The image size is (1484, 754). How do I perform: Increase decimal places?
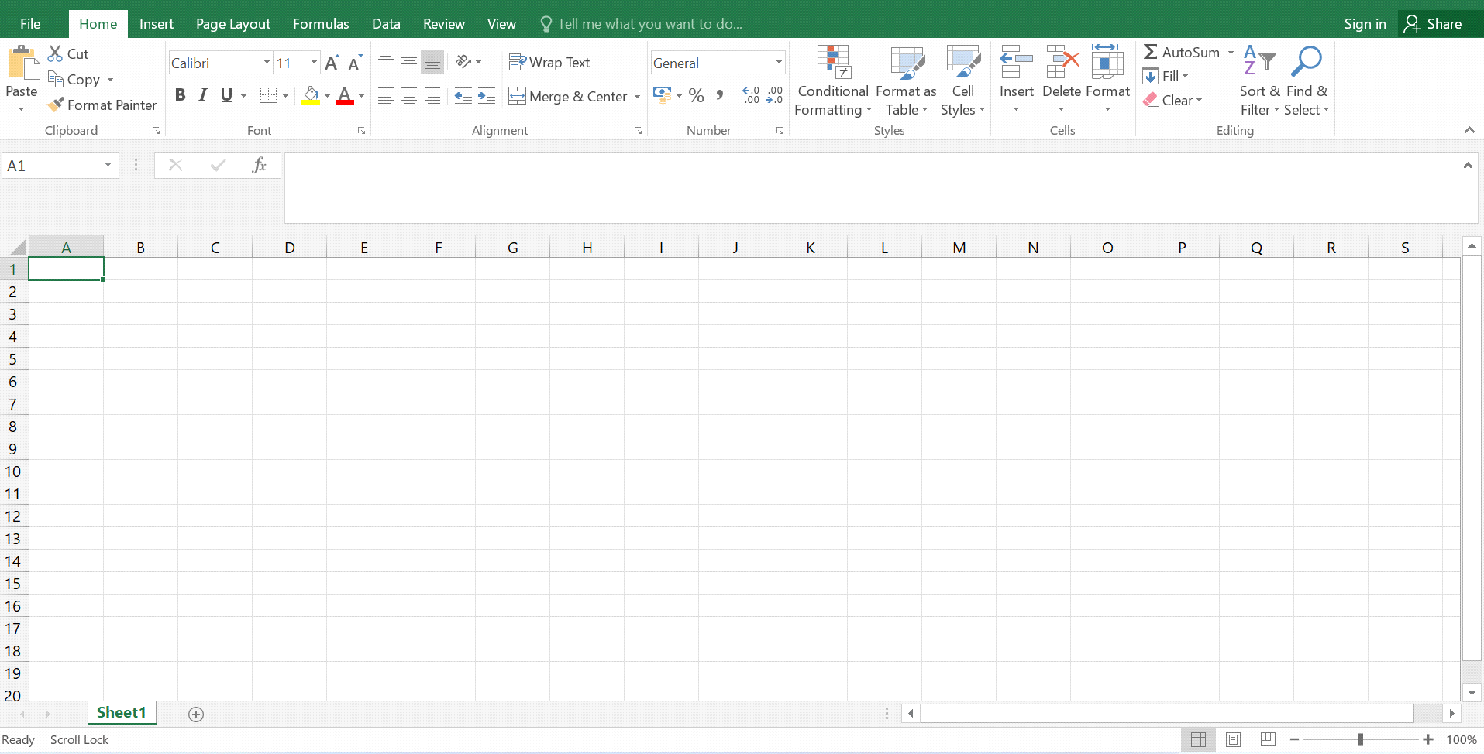click(x=750, y=94)
